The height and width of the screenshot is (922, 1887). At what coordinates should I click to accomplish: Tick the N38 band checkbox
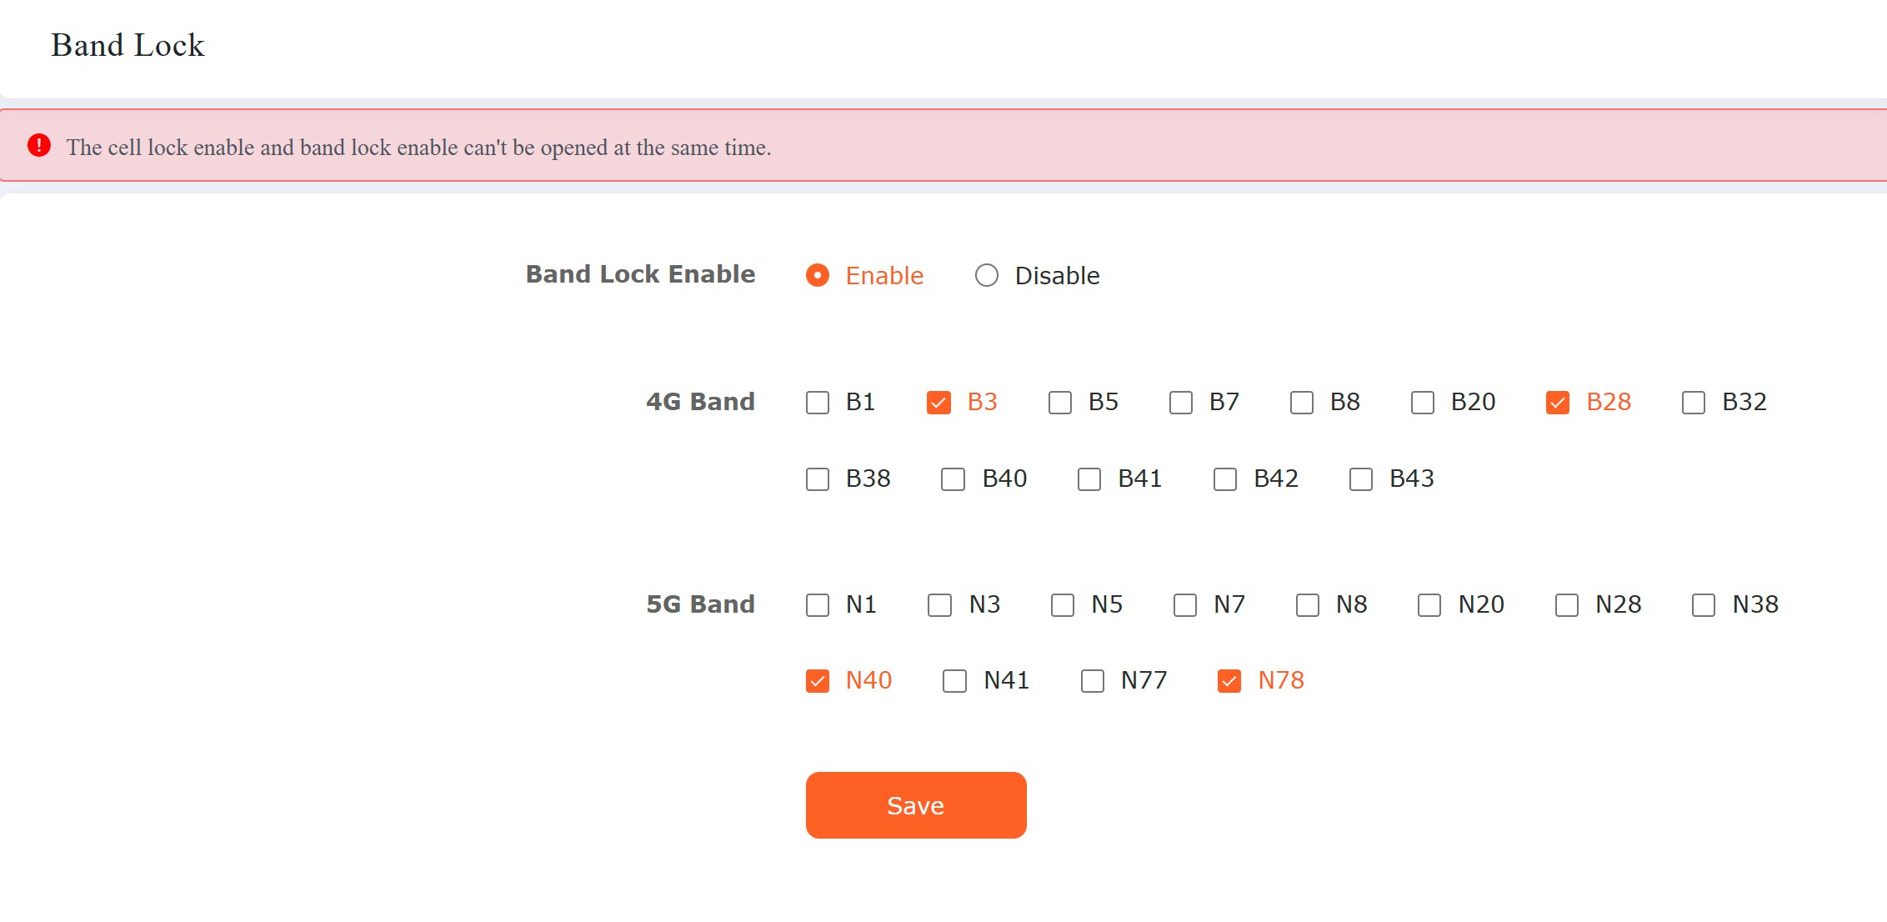1704,605
